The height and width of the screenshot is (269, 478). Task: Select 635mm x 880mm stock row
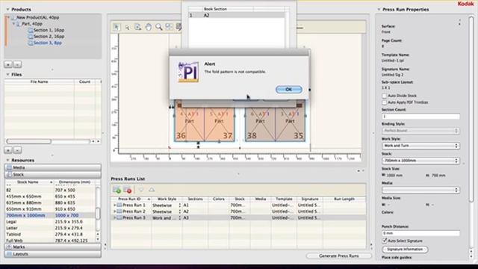tap(50, 202)
